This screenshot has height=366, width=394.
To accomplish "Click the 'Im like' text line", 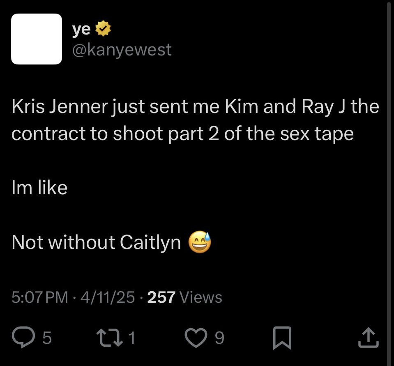I will pos(39,187).
